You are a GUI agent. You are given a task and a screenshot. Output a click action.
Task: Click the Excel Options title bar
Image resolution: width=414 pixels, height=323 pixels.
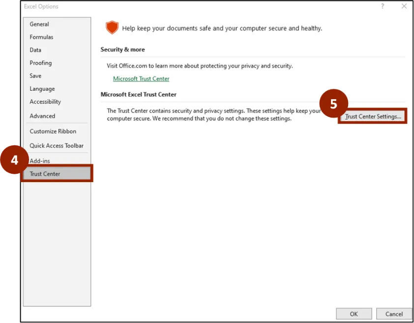(x=197, y=6)
